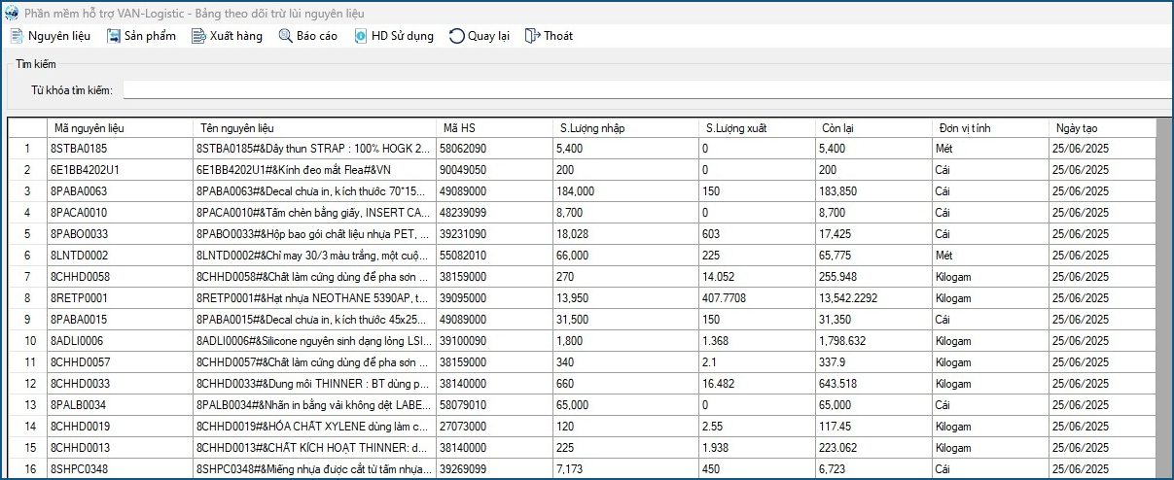Select material code 8PABA0063
This screenshot has height=480, width=1174.
(x=120, y=191)
